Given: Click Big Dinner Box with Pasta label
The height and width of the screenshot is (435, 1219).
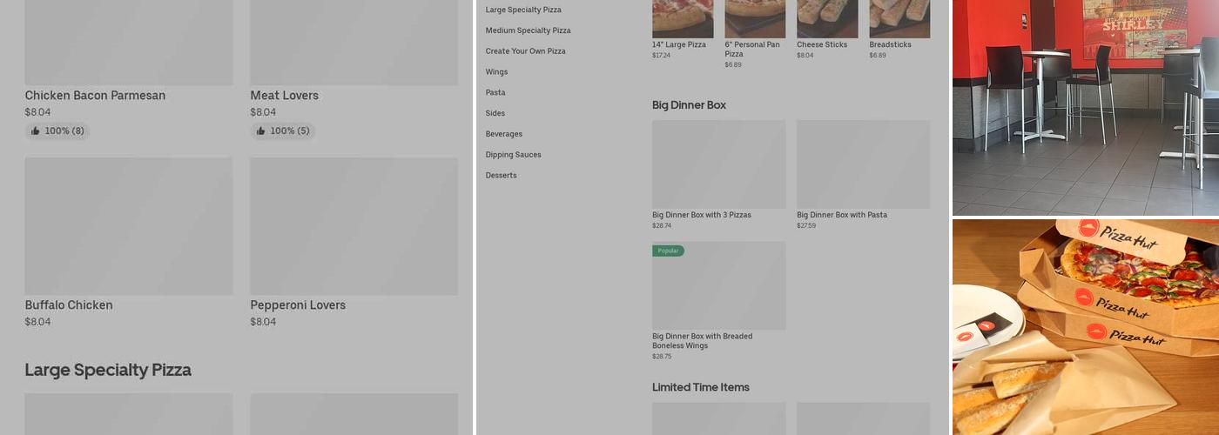Looking at the screenshot, I should [x=842, y=215].
